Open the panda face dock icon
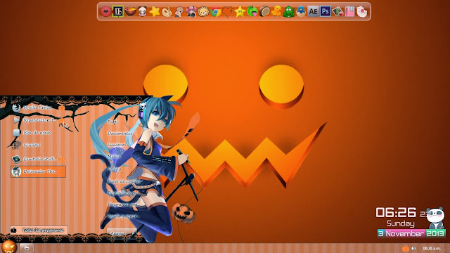 (x=142, y=12)
